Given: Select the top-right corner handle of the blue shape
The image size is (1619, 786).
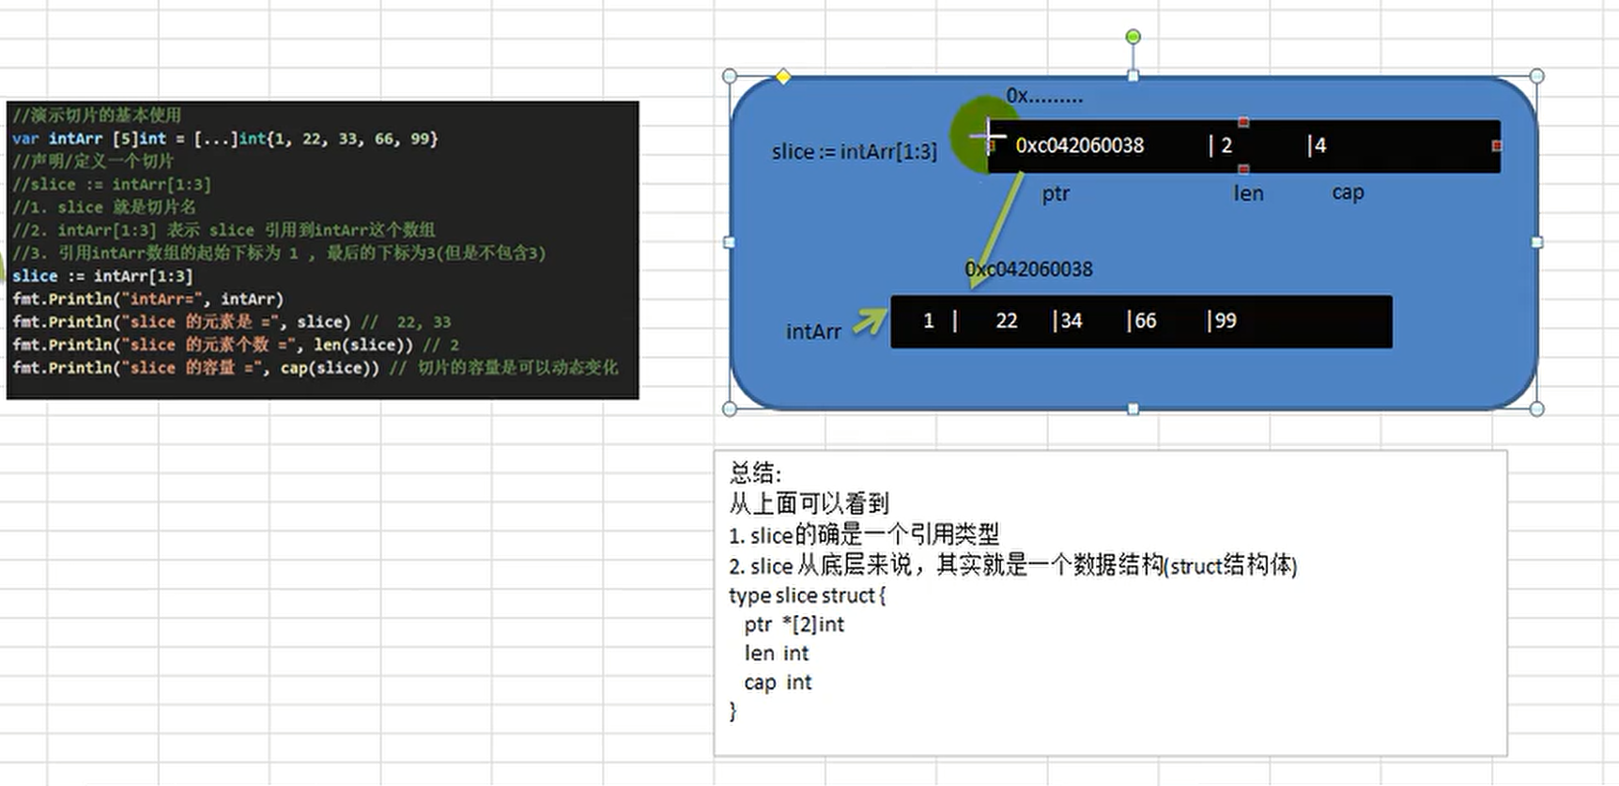Looking at the screenshot, I should tap(1536, 76).
